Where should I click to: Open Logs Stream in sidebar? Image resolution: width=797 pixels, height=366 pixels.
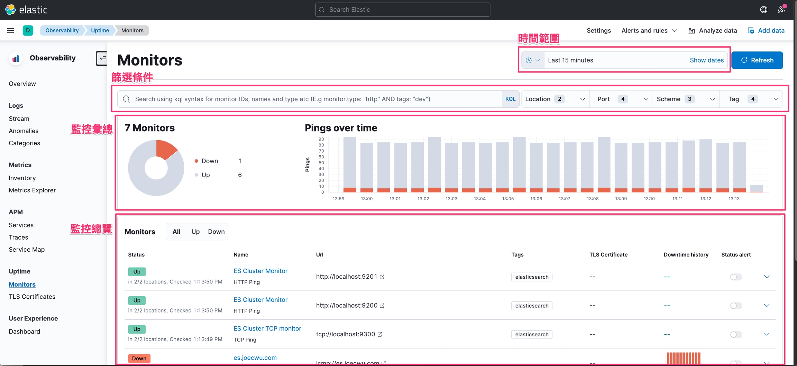pos(19,119)
